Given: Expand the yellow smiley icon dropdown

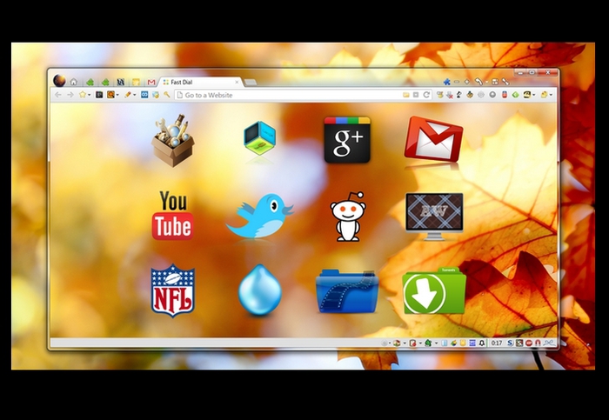Looking at the screenshot, I should [551, 95].
